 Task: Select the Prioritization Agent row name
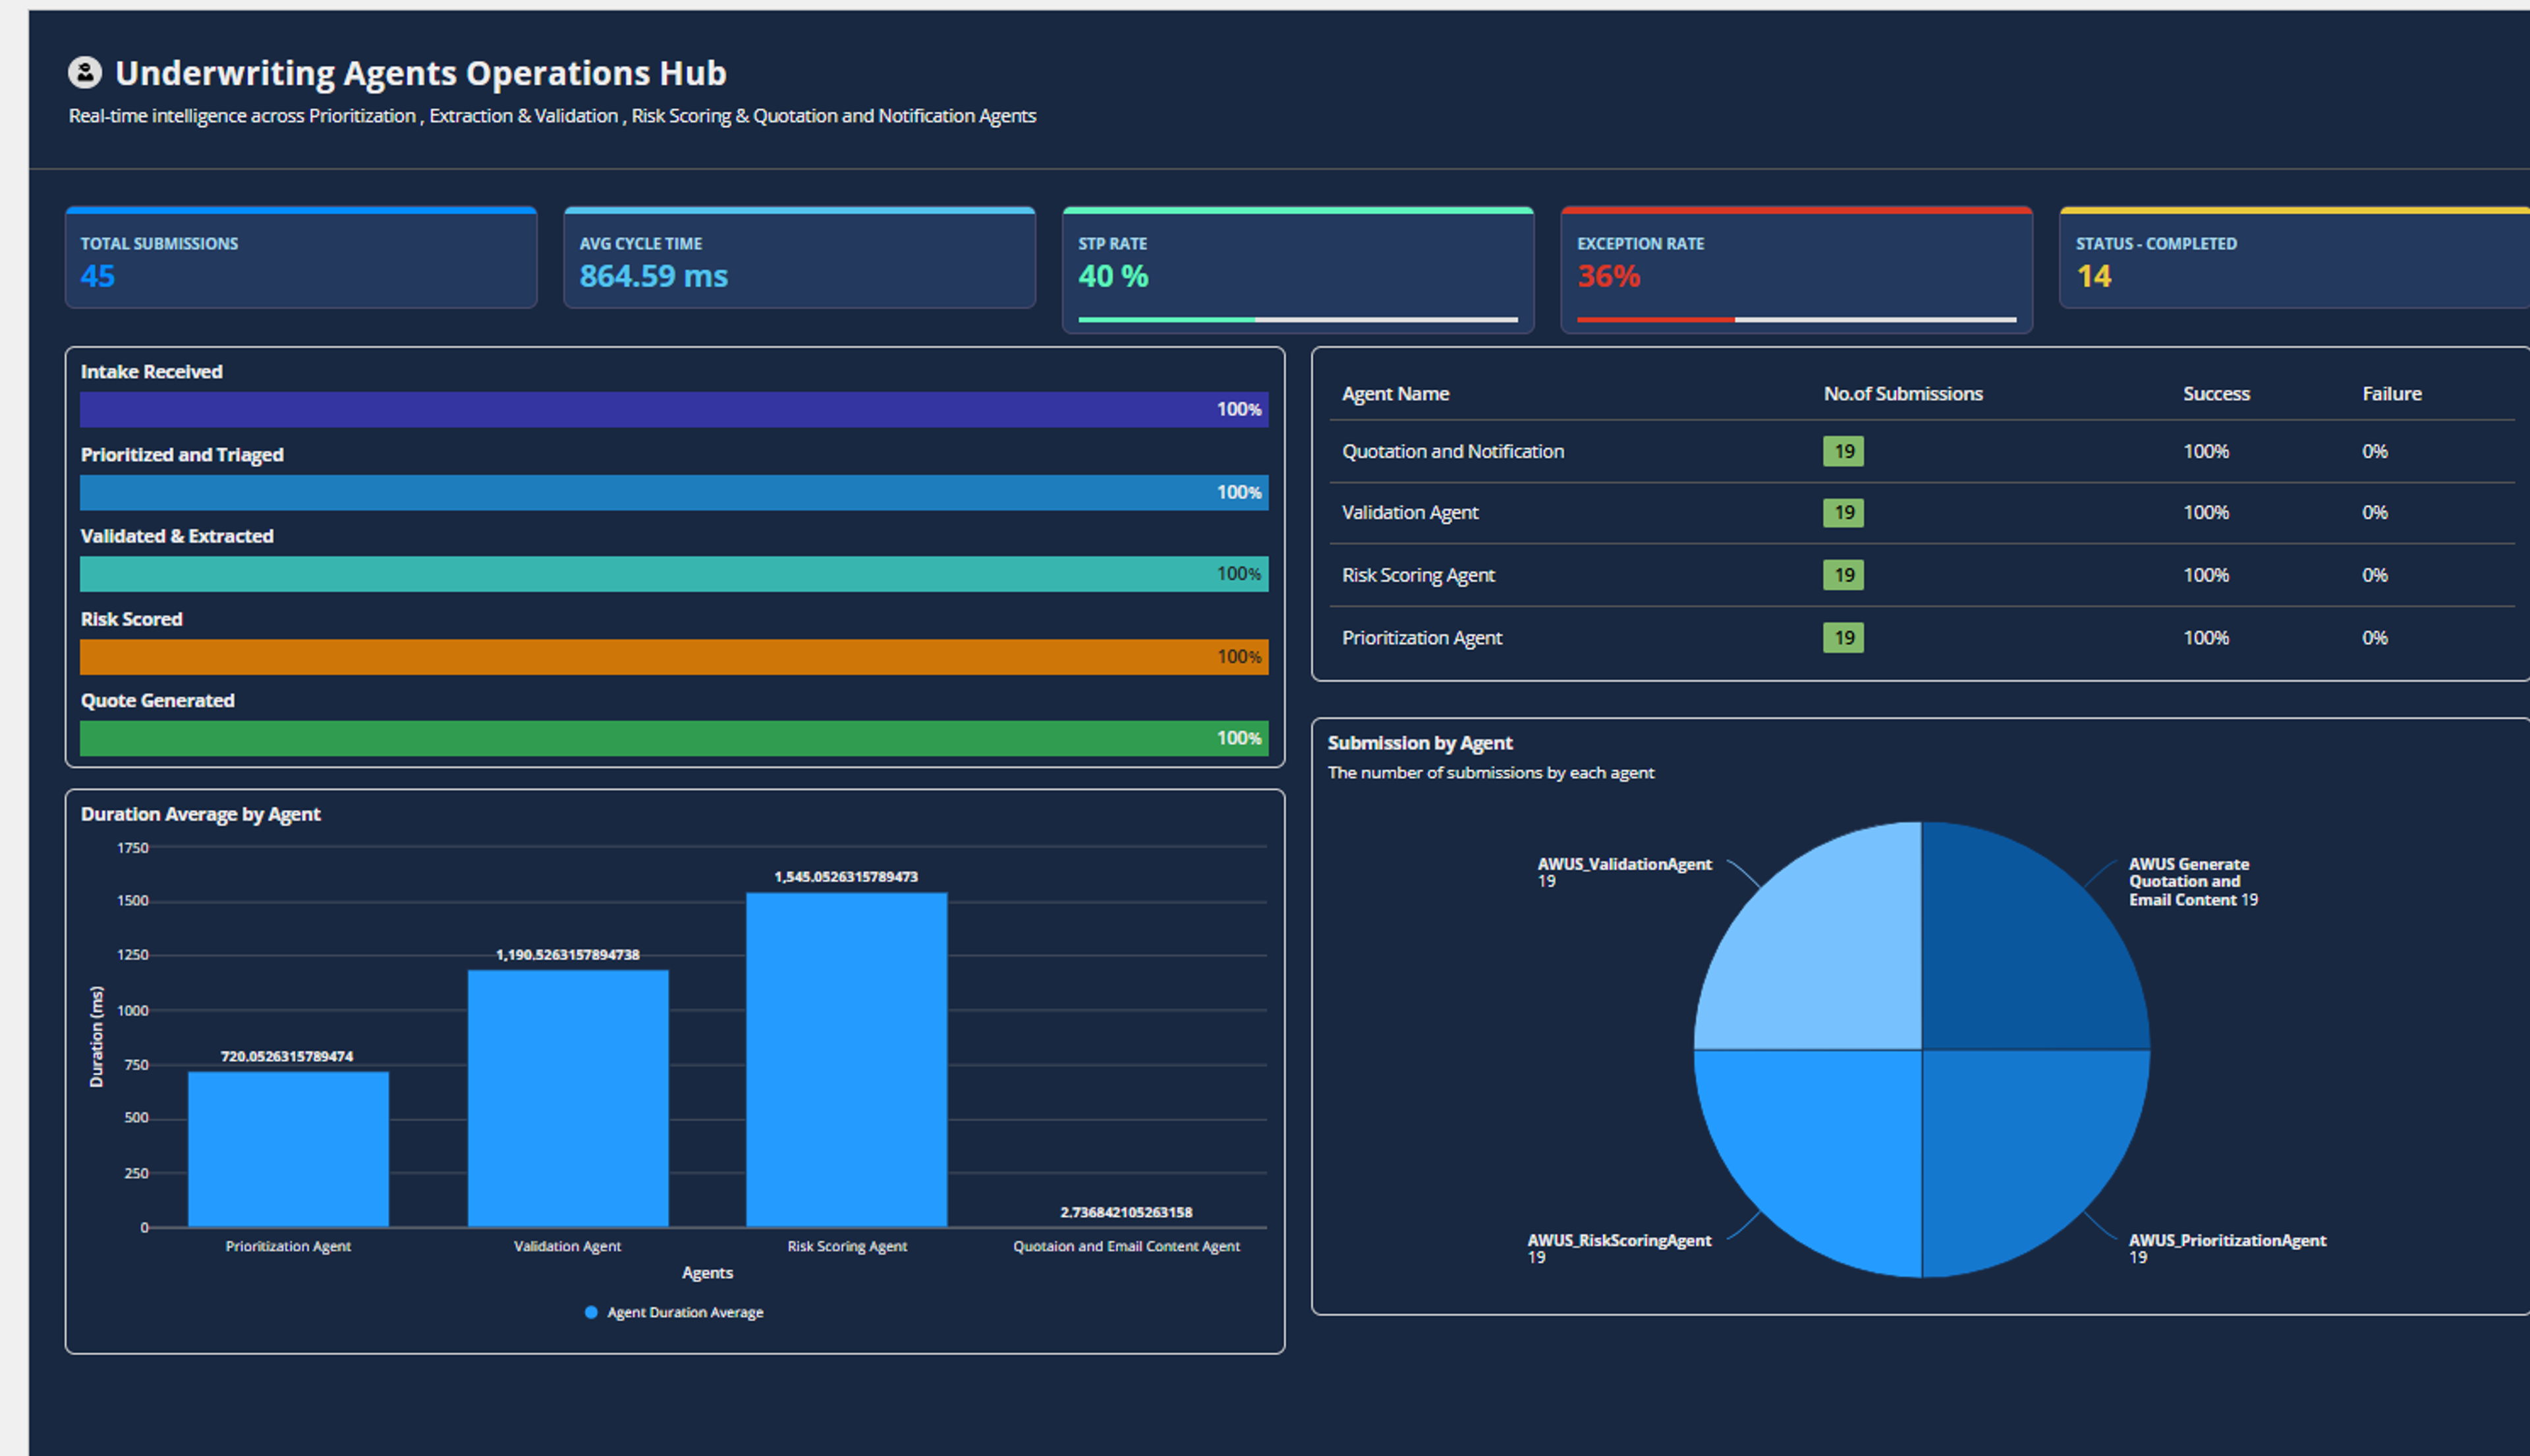pos(1422,638)
